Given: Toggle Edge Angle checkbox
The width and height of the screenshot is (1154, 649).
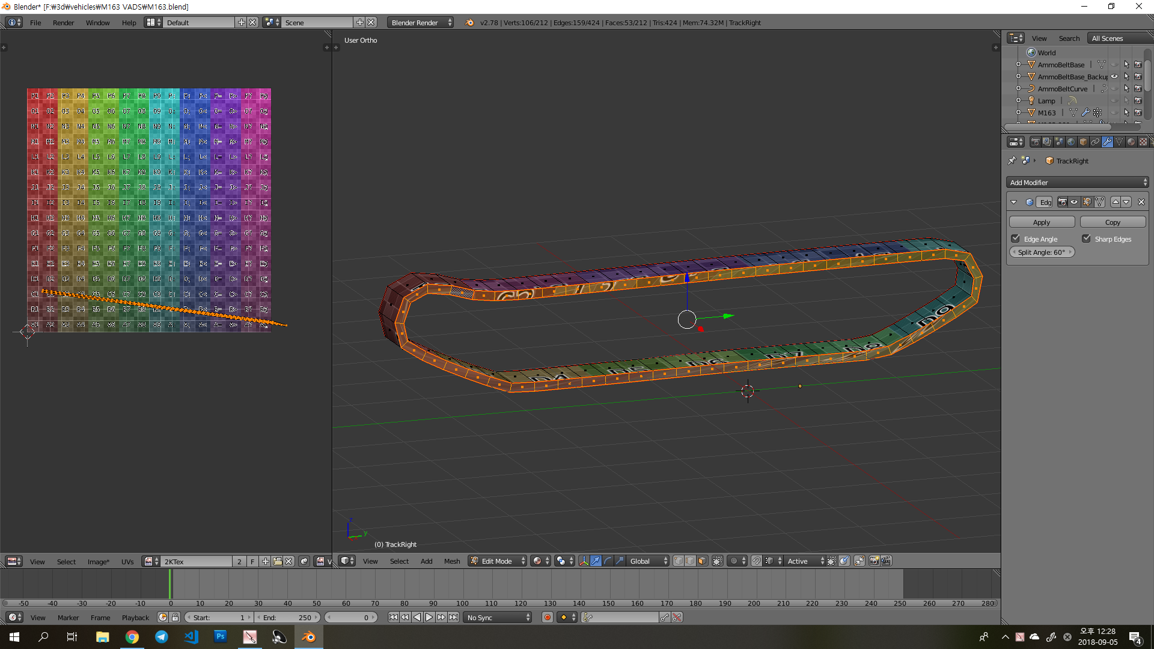Looking at the screenshot, I should [x=1016, y=239].
